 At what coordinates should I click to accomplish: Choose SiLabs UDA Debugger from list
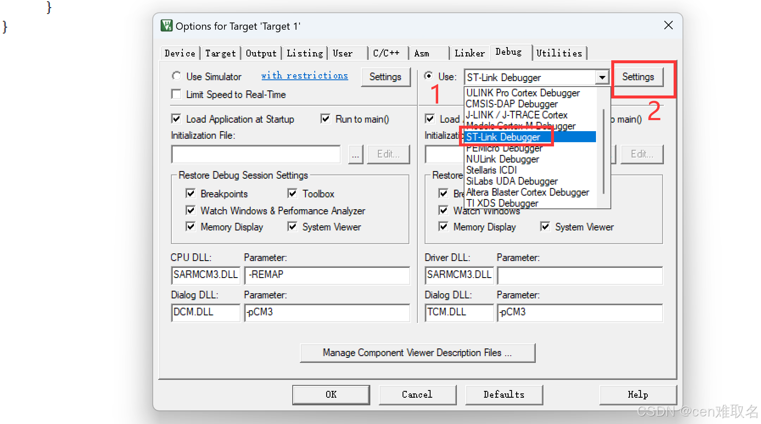pos(531,181)
